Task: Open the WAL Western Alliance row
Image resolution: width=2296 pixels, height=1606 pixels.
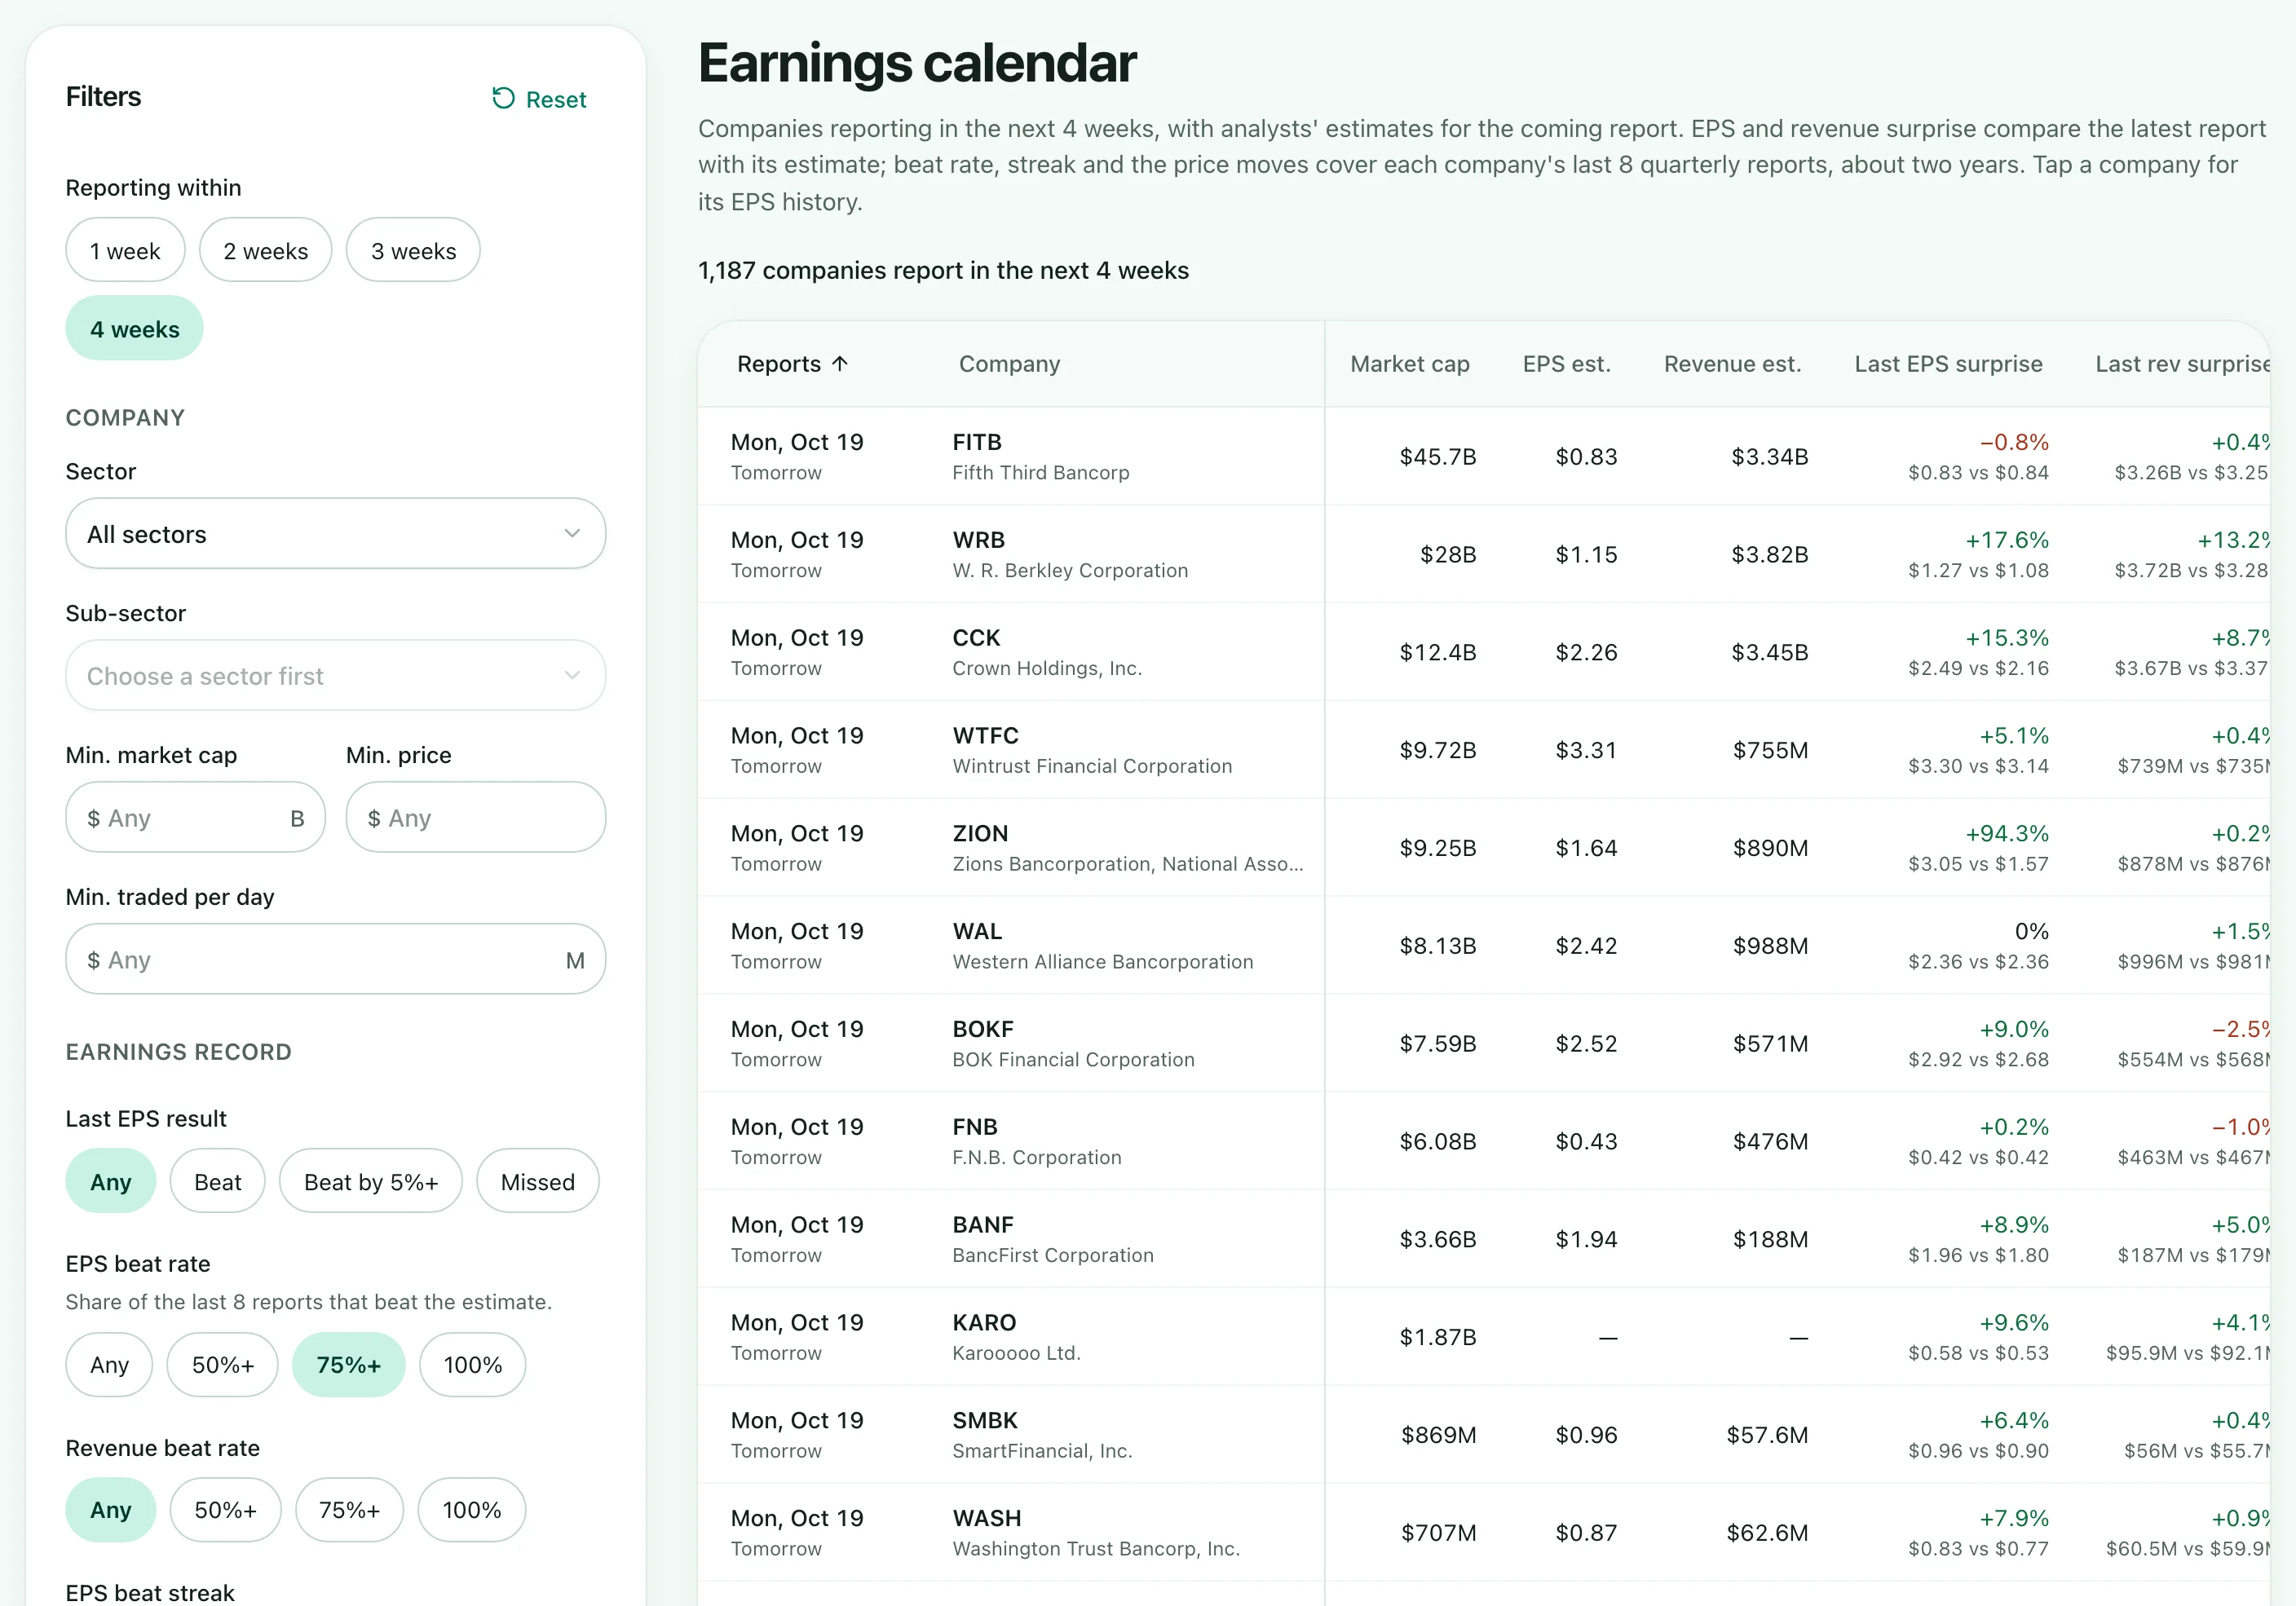Action: tap(1483, 946)
